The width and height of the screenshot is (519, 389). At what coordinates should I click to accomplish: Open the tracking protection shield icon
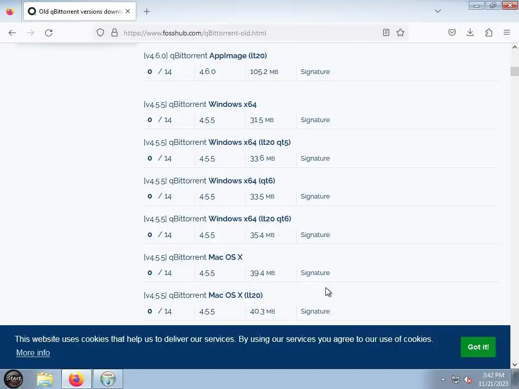[100, 33]
